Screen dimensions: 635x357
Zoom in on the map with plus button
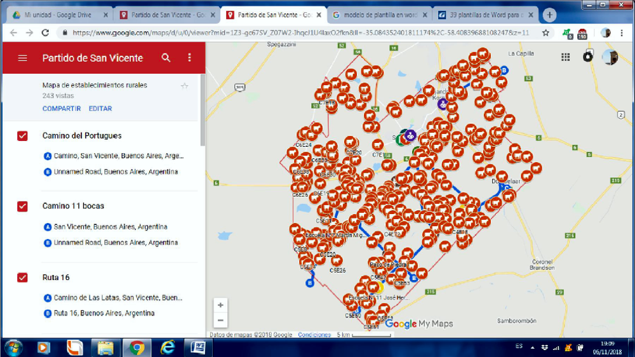tap(220, 305)
